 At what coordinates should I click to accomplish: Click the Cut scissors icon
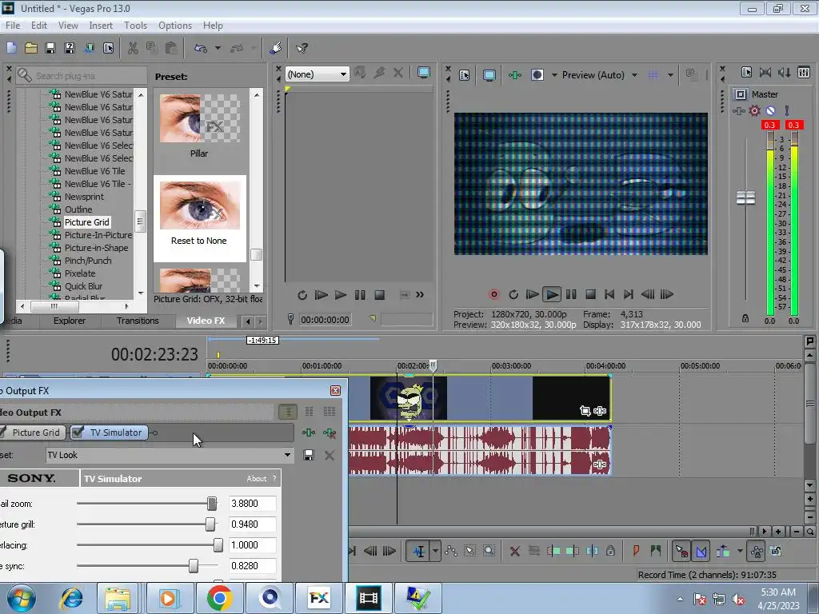[134, 48]
